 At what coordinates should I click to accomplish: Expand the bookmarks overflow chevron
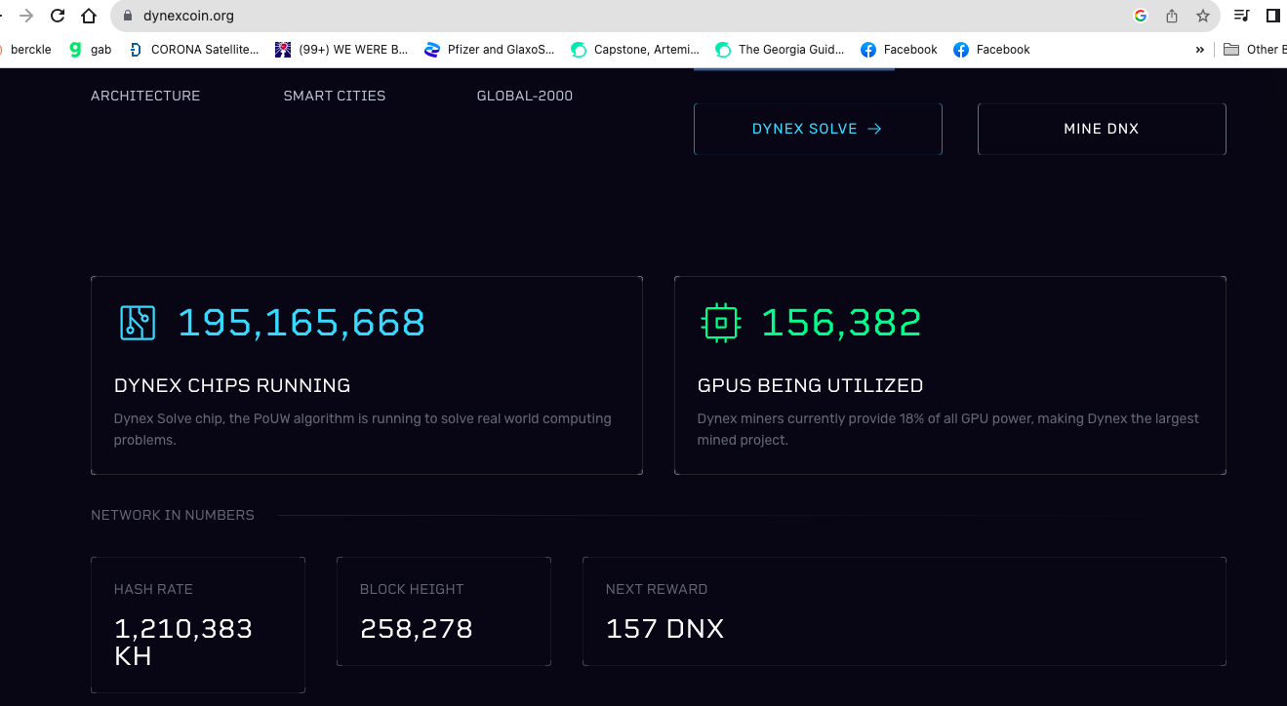pyautogui.click(x=1200, y=50)
